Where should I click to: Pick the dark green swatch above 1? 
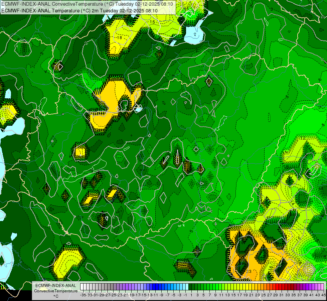pyautogui.click(x=190, y=287)
